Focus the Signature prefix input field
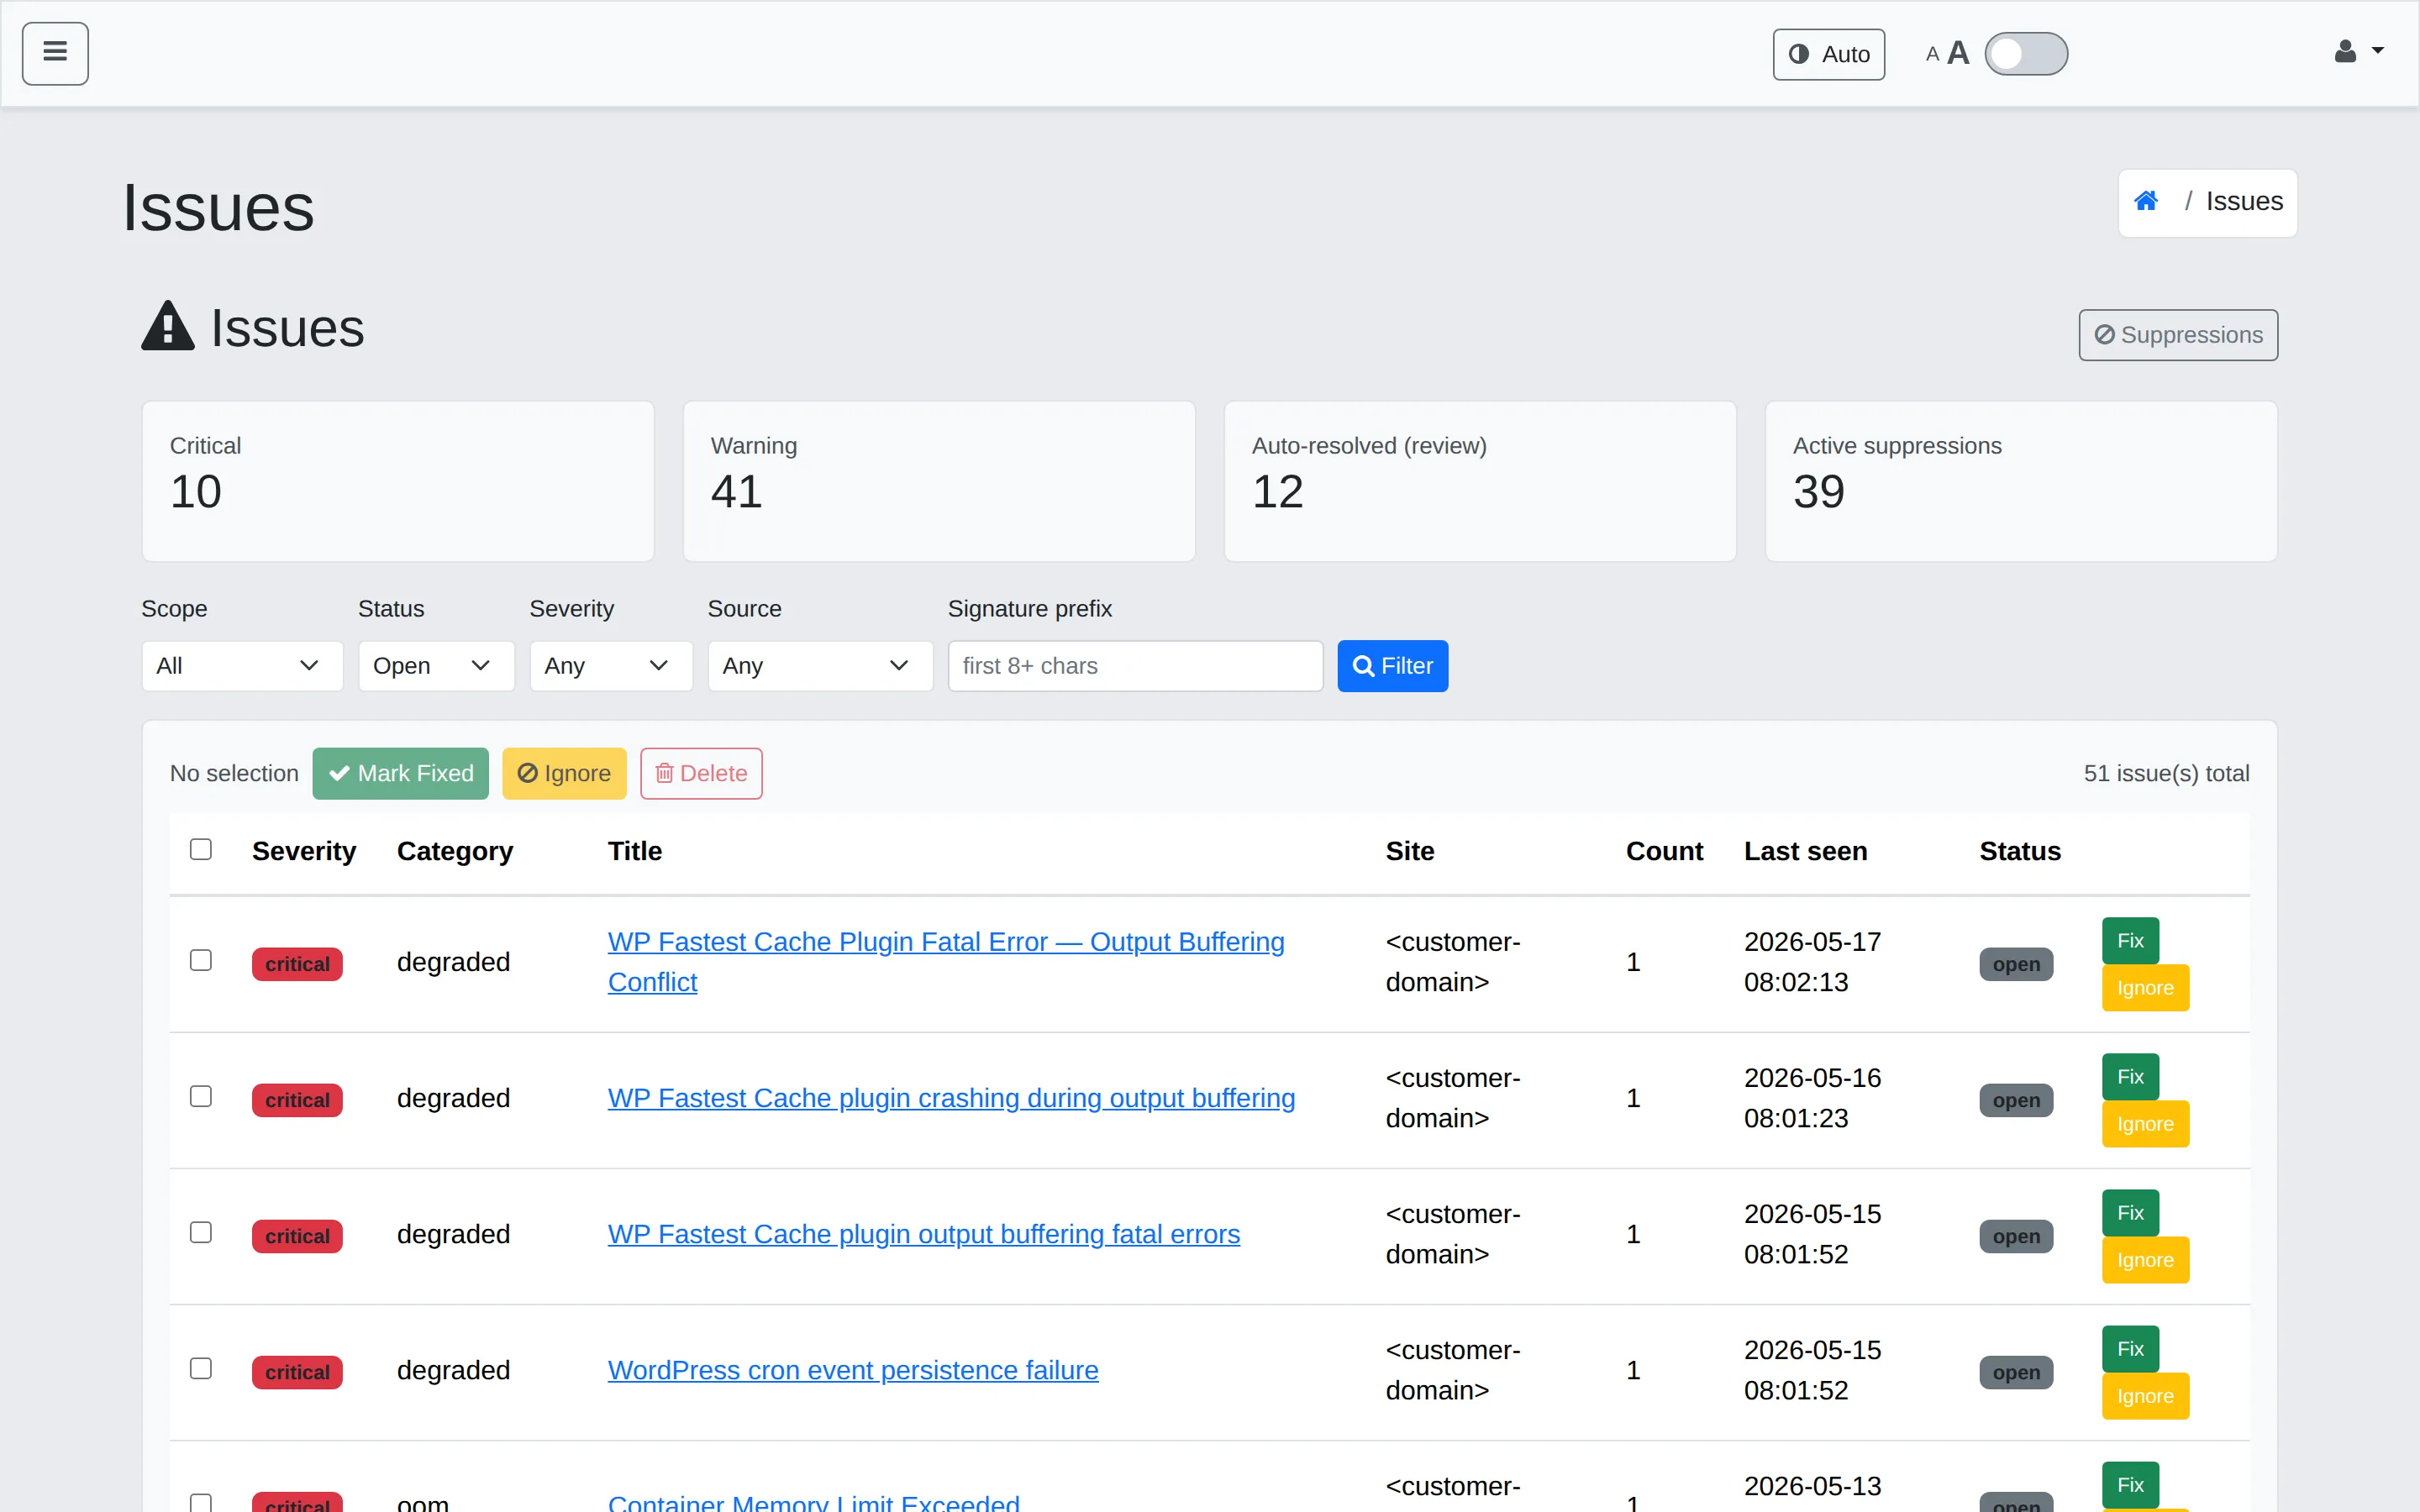Screen dimensions: 2420x1512 pyautogui.click(x=1135, y=666)
